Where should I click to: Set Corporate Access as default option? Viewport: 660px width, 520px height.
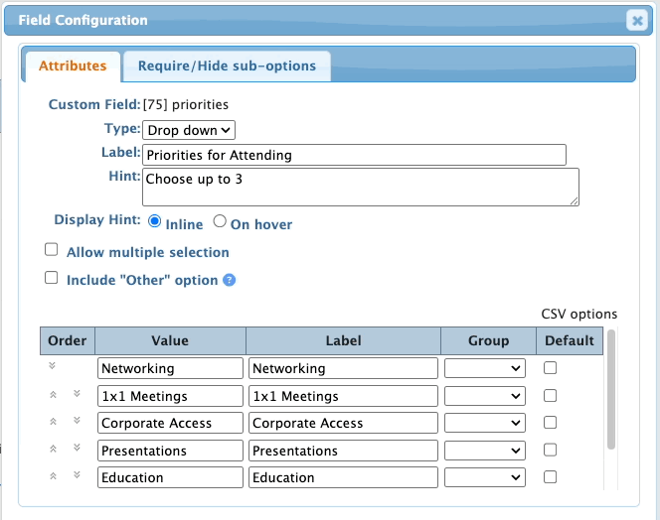click(x=550, y=423)
